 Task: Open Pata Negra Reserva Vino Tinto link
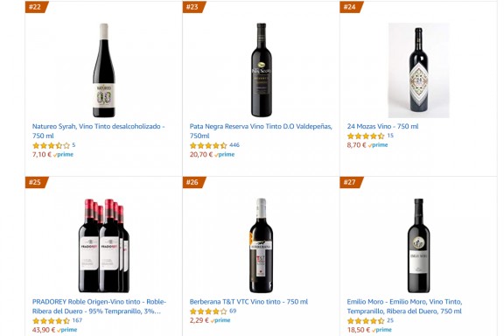[x=261, y=131]
